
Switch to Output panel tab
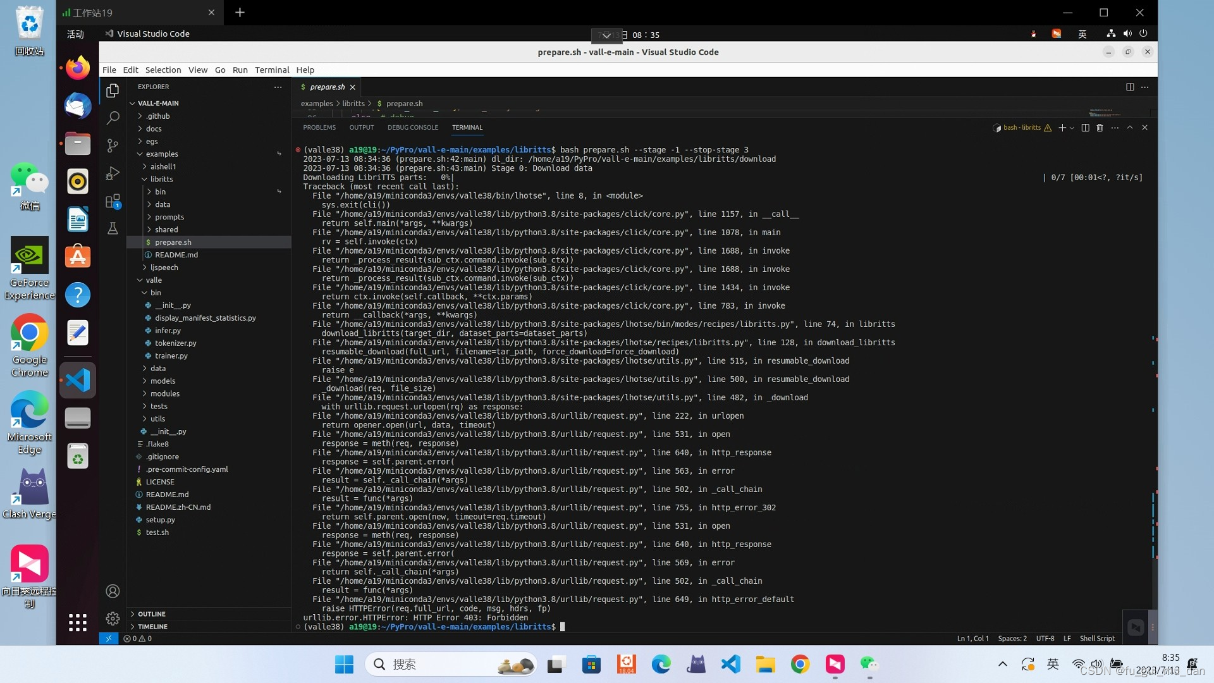coord(362,128)
